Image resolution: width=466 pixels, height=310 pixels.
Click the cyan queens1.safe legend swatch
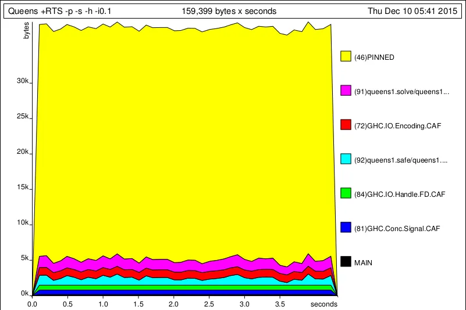[346, 159]
